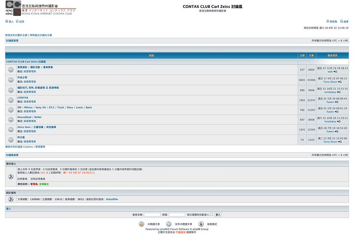Image resolution: width=354 pixels, height=234 pixels.
Task: Click the statistics section icon
Action: (11, 199)
